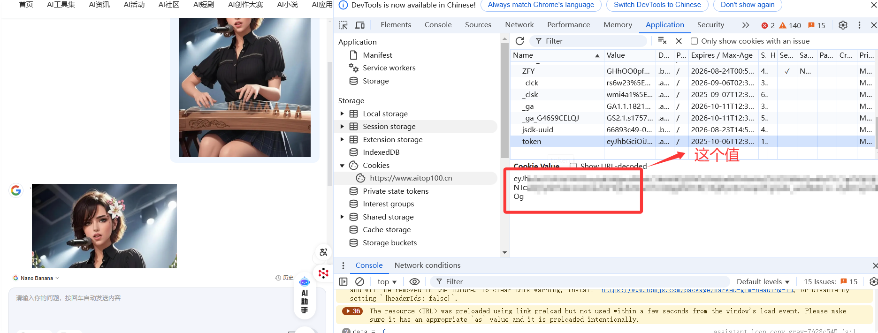
Task: Open the top execution context dropdown
Action: click(x=387, y=282)
